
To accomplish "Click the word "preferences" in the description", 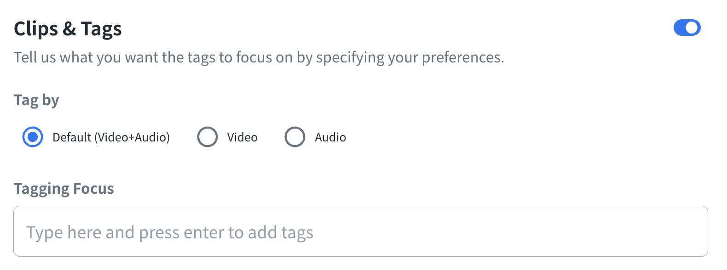I will tap(462, 57).
